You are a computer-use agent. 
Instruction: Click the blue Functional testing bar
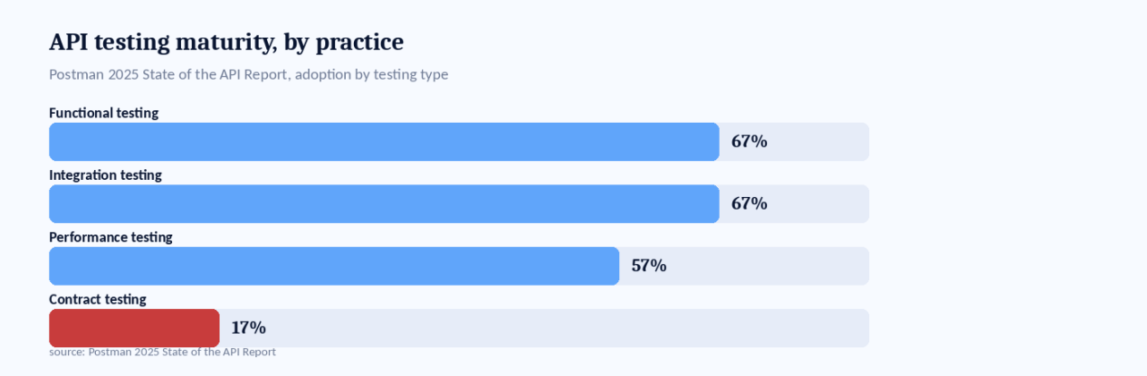click(384, 141)
